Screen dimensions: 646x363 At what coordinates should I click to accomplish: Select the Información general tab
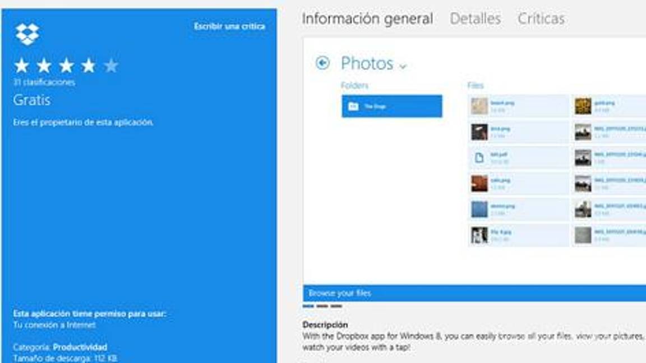367,18
